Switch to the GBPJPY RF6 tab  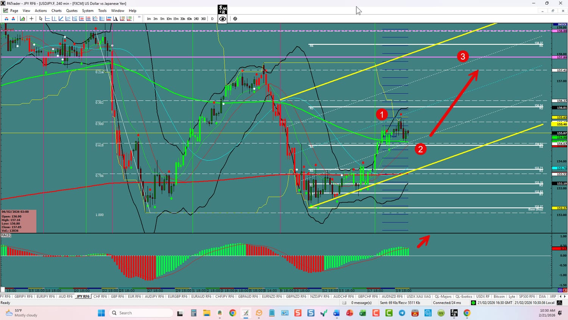point(23,296)
